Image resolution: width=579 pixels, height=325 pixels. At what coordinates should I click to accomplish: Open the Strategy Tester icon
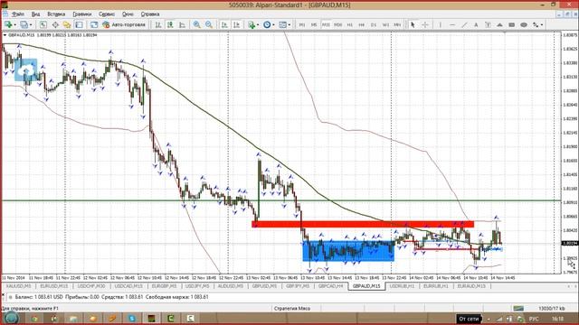pos(94,24)
